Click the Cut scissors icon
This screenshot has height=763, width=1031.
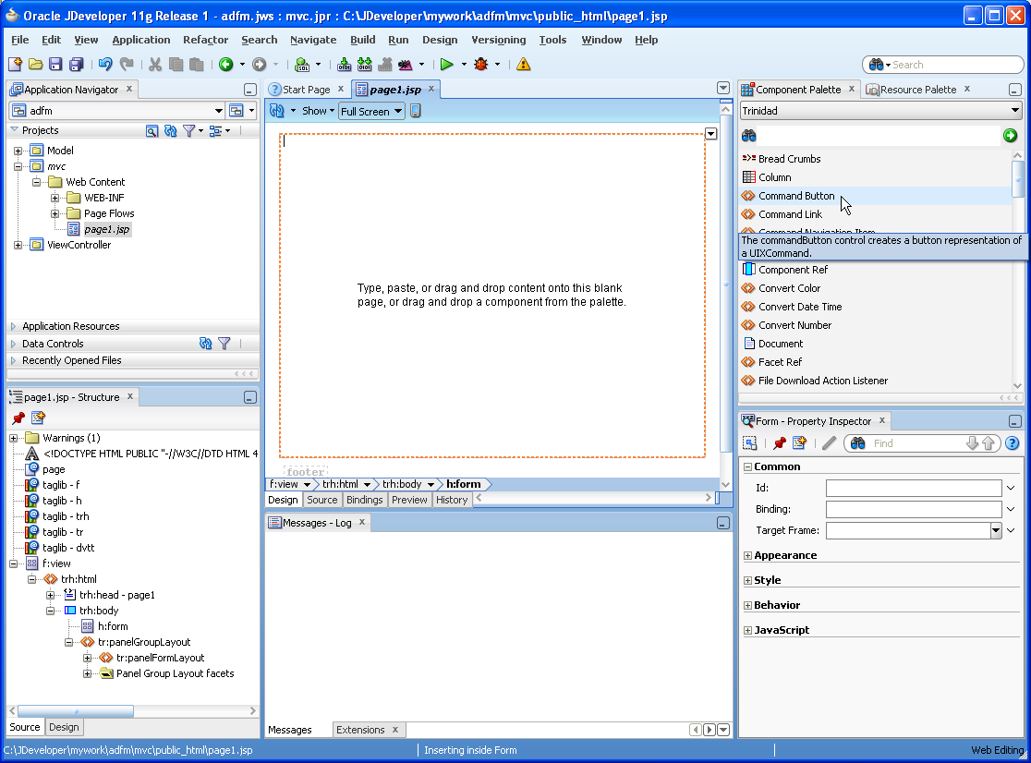pyautogui.click(x=155, y=65)
